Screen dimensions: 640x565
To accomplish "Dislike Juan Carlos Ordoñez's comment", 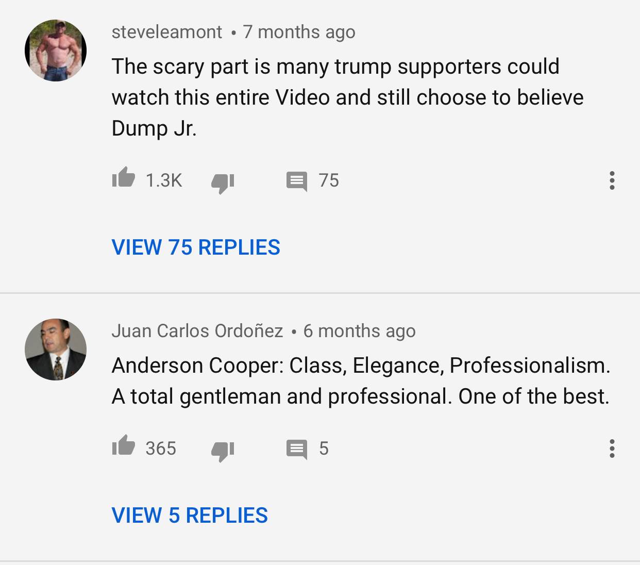I will click(x=223, y=451).
